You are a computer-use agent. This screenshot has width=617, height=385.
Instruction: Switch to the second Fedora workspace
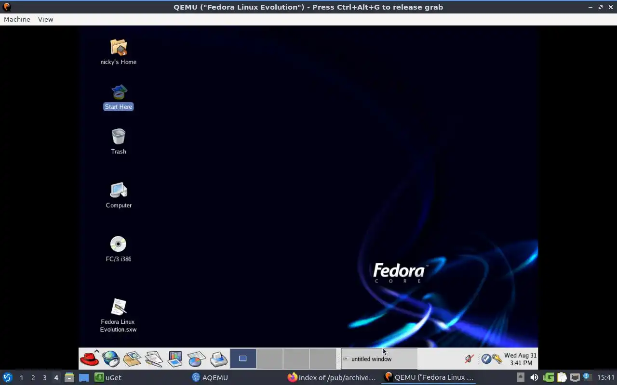269,359
